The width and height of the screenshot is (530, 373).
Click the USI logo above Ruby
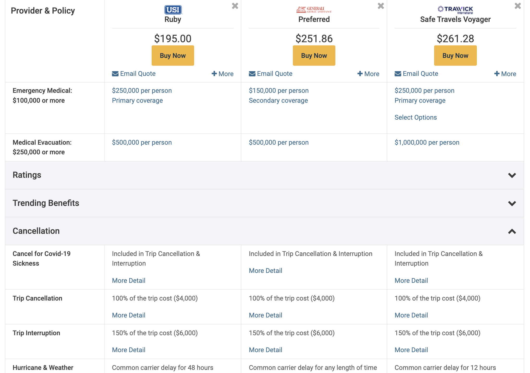pyautogui.click(x=173, y=10)
